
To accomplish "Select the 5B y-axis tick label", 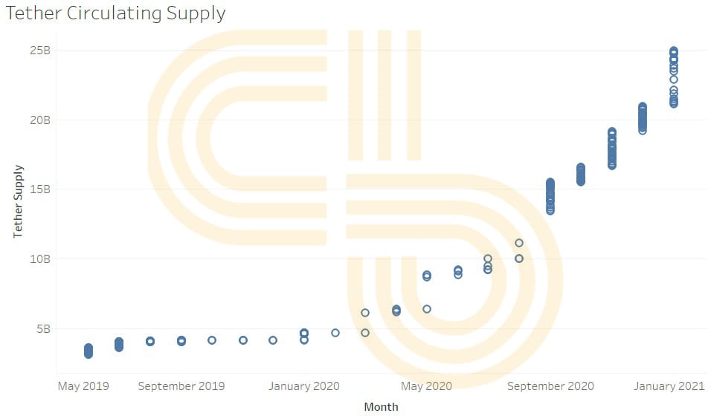I will pos(43,328).
